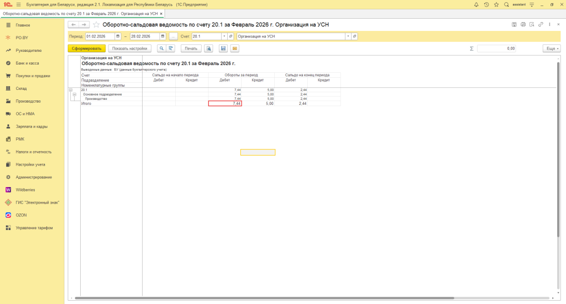Open Банк и касса section
The image size is (566, 304).
(x=27, y=63)
